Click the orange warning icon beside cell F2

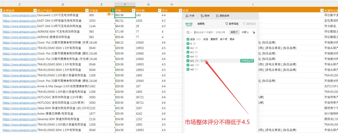tap(109, 14)
